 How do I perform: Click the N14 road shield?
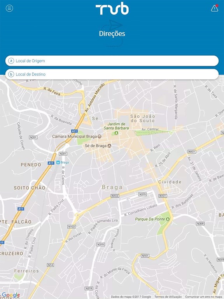pyautogui.click(x=50, y=265)
